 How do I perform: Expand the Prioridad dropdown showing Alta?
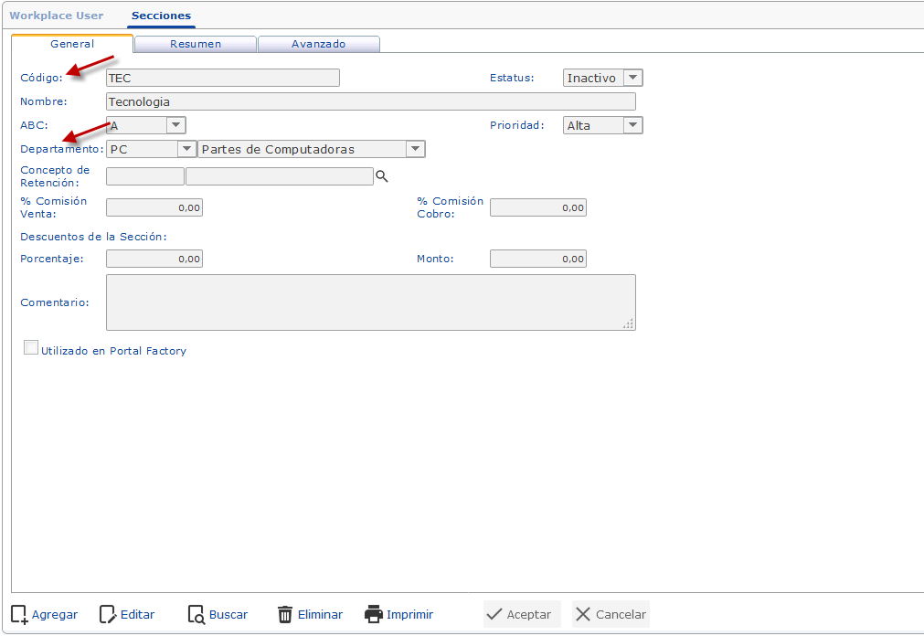603,125
